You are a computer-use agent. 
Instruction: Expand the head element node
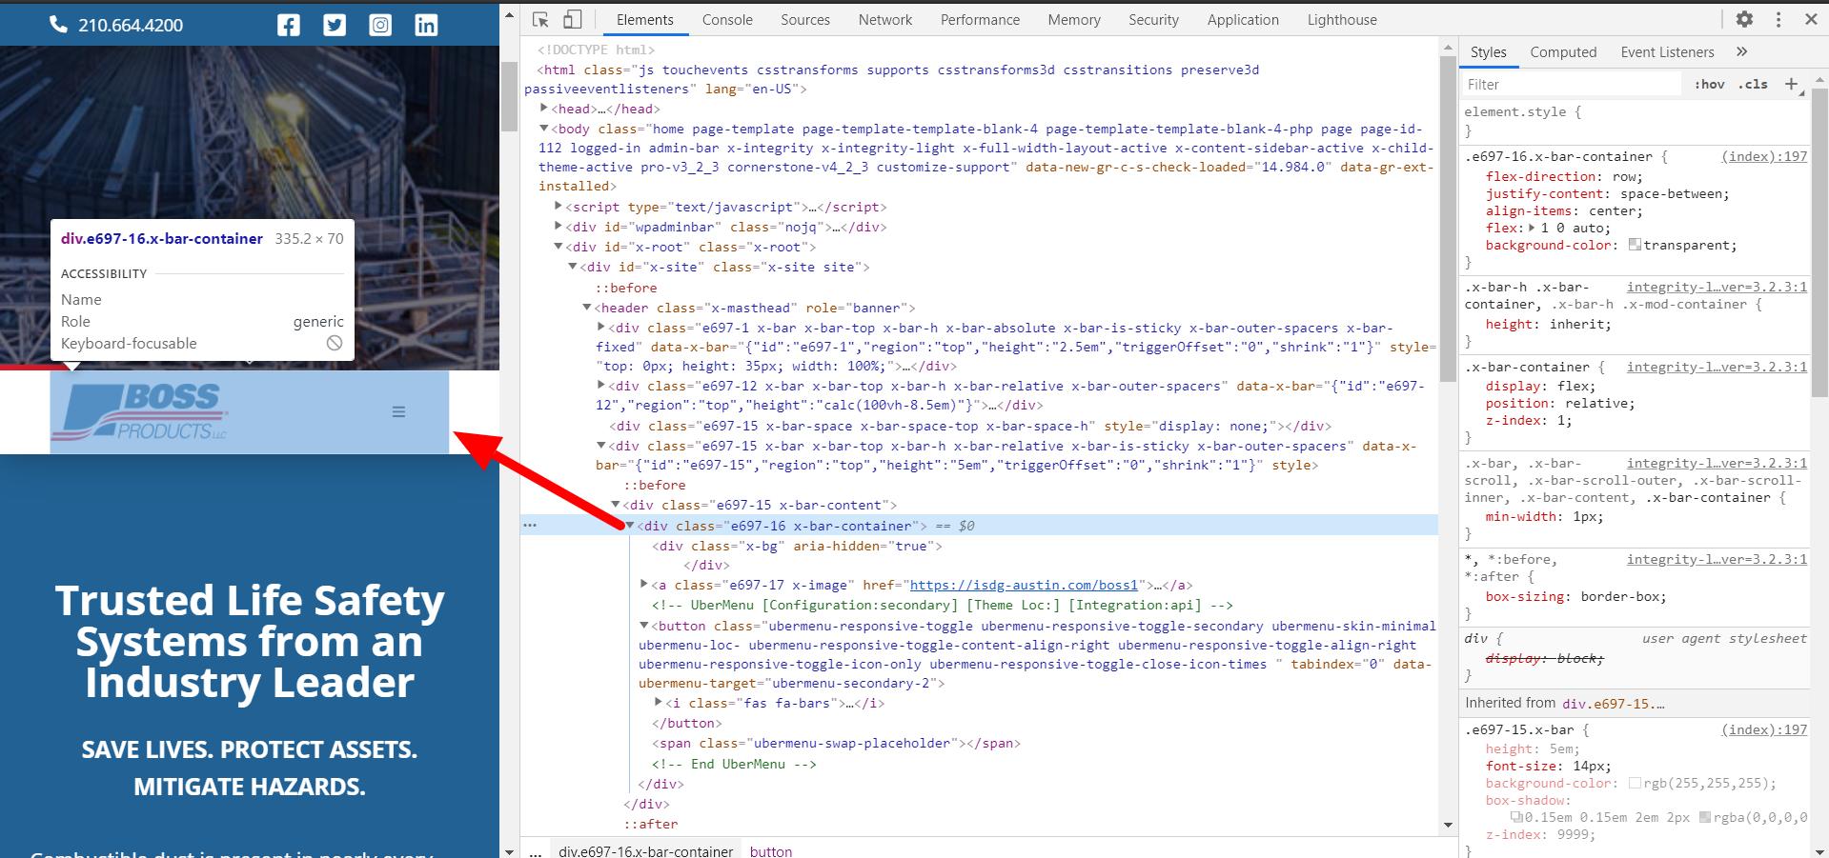pyautogui.click(x=544, y=109)
